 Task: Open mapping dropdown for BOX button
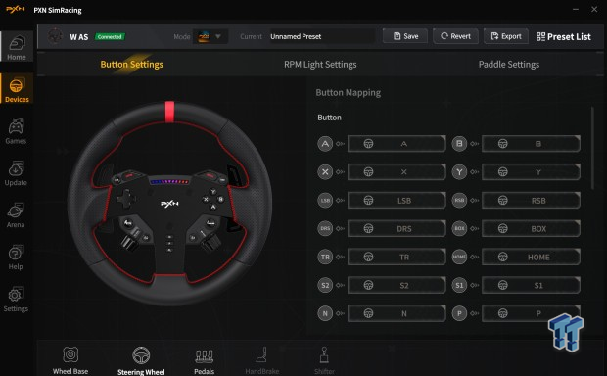531,228
